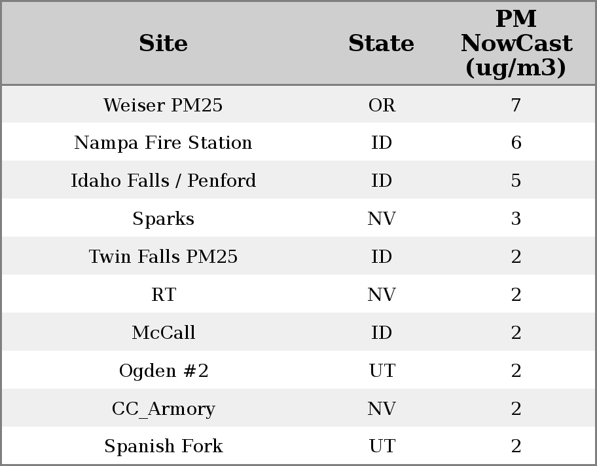Image resolution: width=597 pixels, height=466 pixels.
Task: Click the Idaho Falls / Penford cell
Action: point(163,181)
